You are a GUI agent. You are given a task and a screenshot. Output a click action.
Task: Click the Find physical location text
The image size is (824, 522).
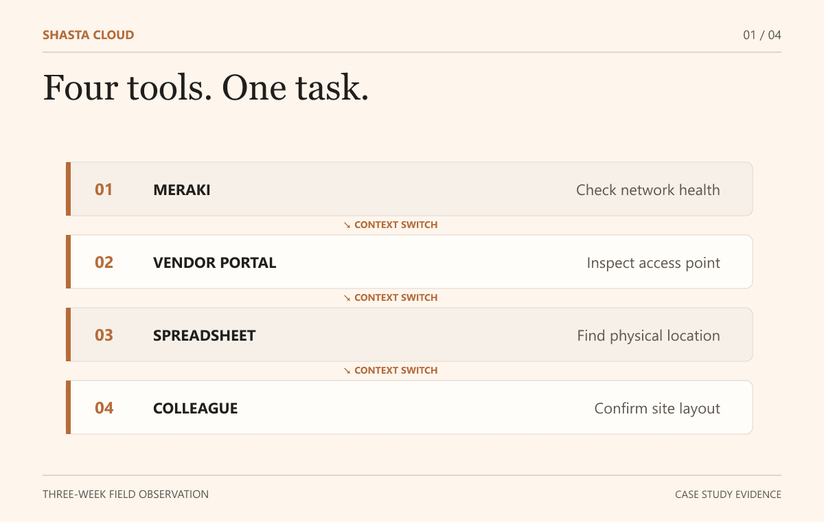649,335
